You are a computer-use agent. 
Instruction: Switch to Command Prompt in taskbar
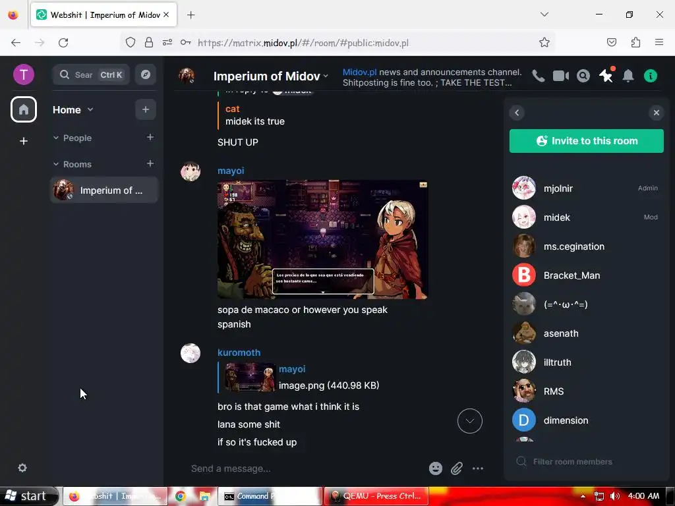[270, 496]
